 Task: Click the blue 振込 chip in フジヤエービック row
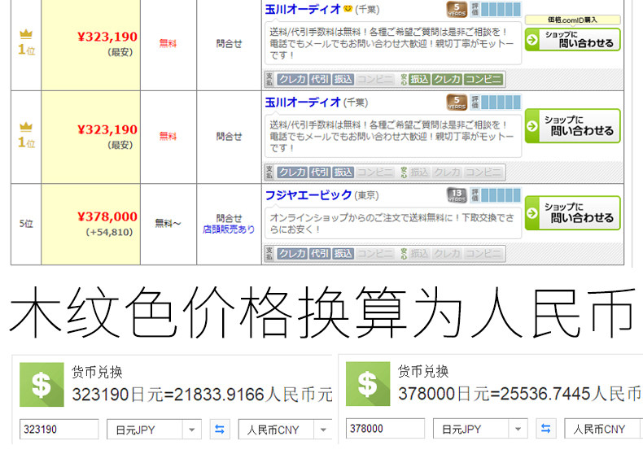pos(343,254)
